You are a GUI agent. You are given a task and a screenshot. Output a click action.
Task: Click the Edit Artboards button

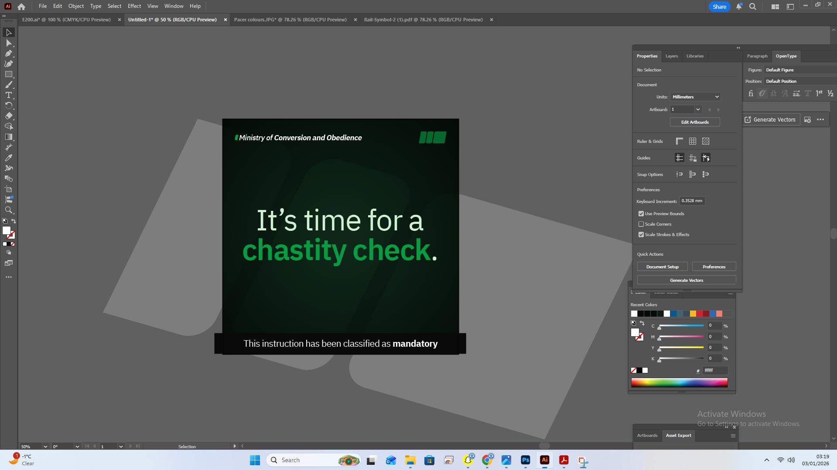[695, 122]
